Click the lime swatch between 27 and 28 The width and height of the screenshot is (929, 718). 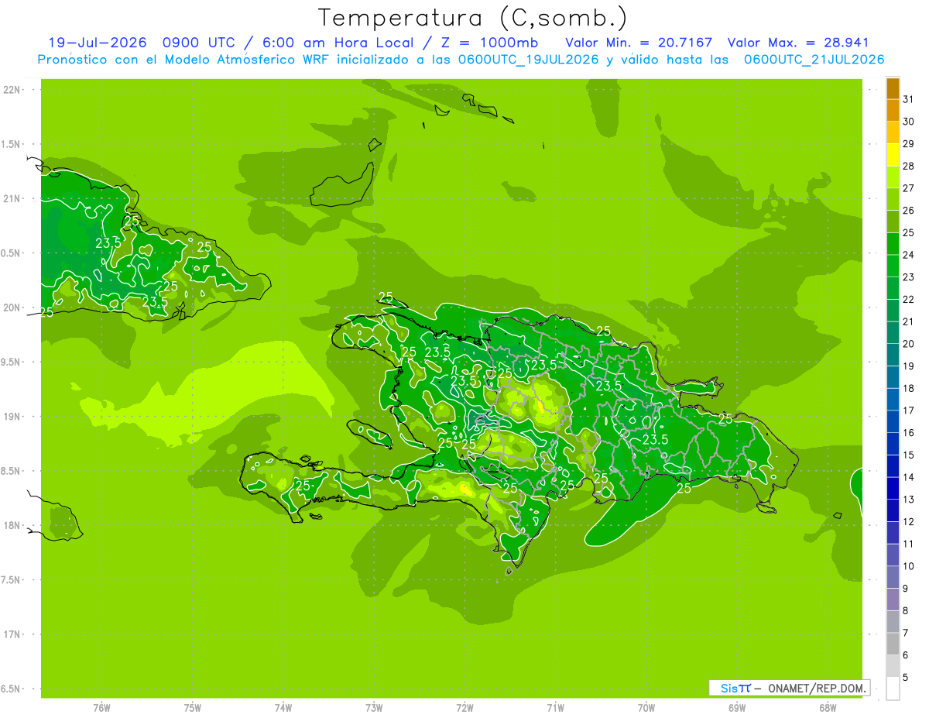(x=893, y=177)
